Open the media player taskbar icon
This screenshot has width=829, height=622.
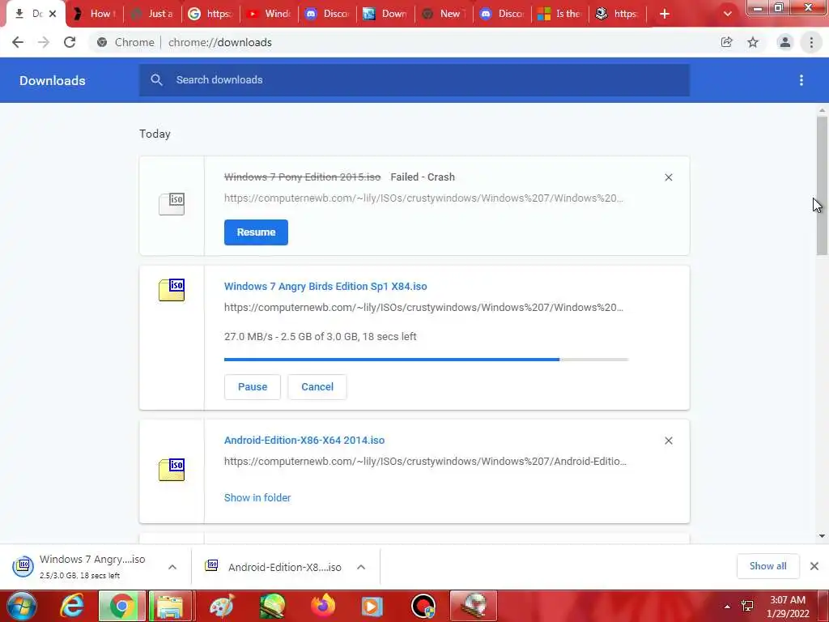(372, 606)
